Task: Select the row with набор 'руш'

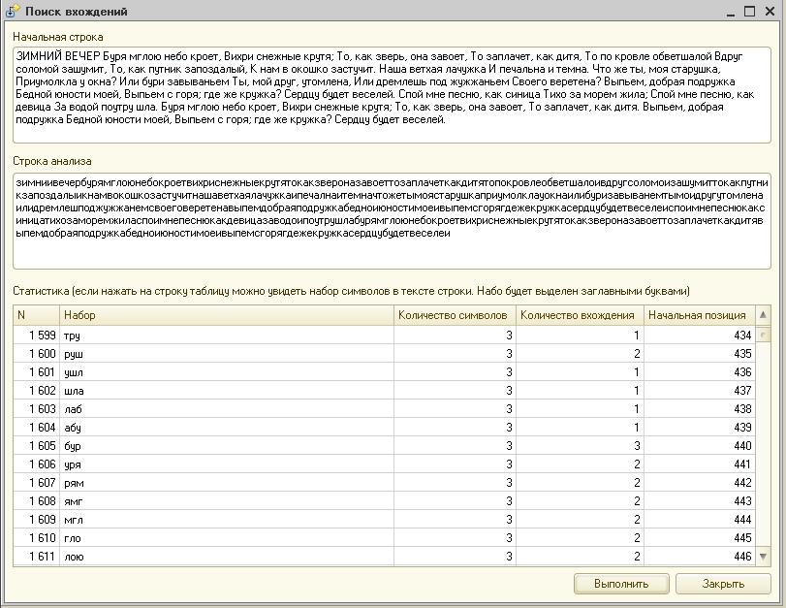Action: point(384,354)
